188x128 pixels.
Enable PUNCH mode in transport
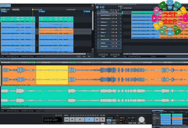click(109, 123)
